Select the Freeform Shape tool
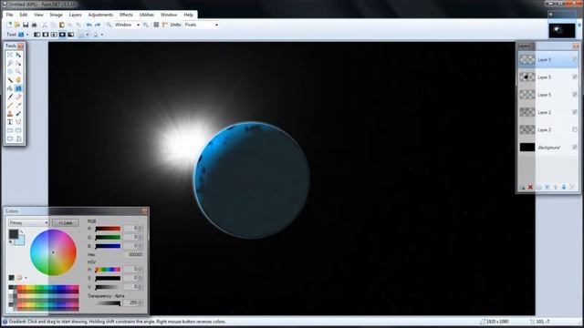Viewport: 584px width, 328px height. click(x=18, y=138)
